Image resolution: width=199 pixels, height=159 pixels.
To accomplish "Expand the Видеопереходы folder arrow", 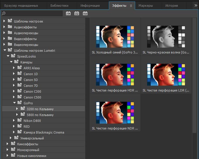I will [4, 44].
